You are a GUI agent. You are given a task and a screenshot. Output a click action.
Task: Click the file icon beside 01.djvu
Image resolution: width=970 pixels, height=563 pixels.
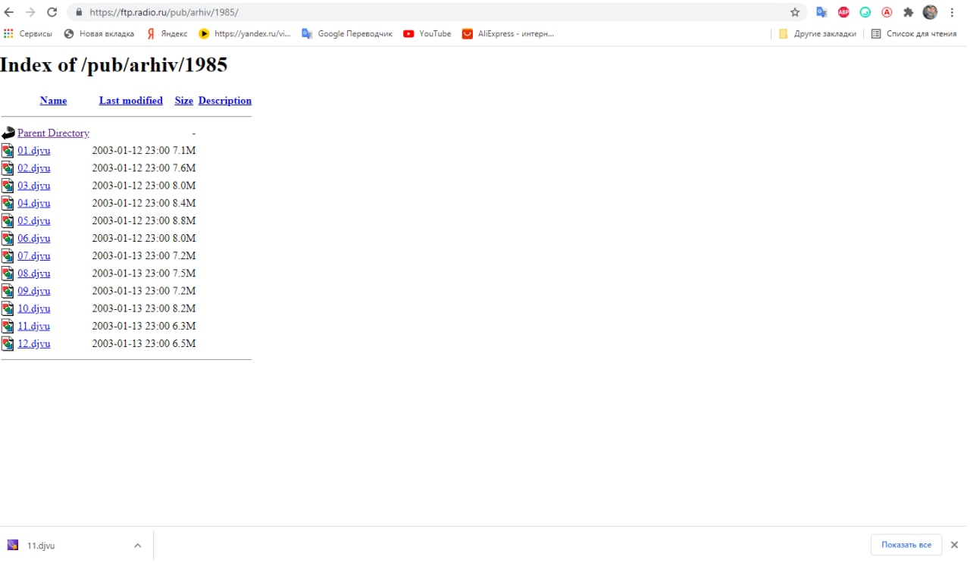point(8,150)
